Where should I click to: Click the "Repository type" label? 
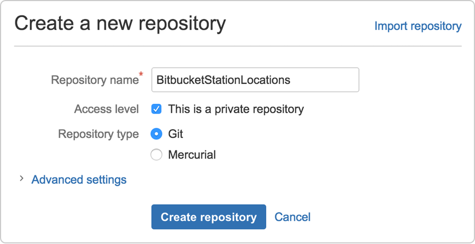click(98, 134)
